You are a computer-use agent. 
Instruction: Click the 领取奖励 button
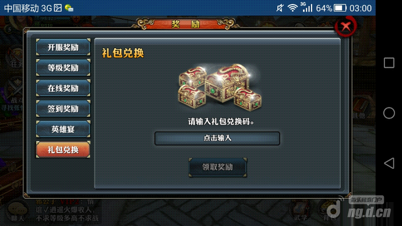(x=218, y=167)
